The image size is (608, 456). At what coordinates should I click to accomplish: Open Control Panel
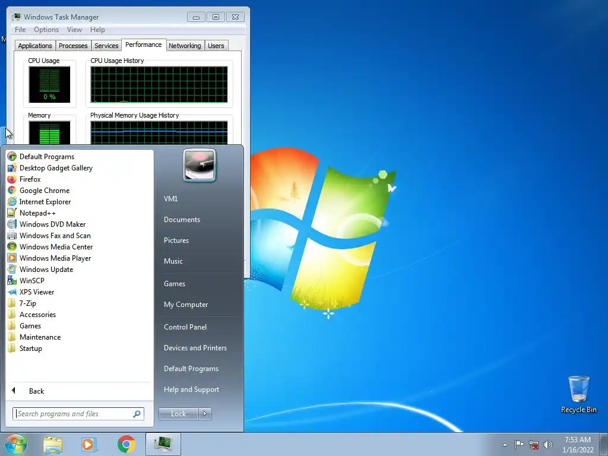tap(185, 327)
